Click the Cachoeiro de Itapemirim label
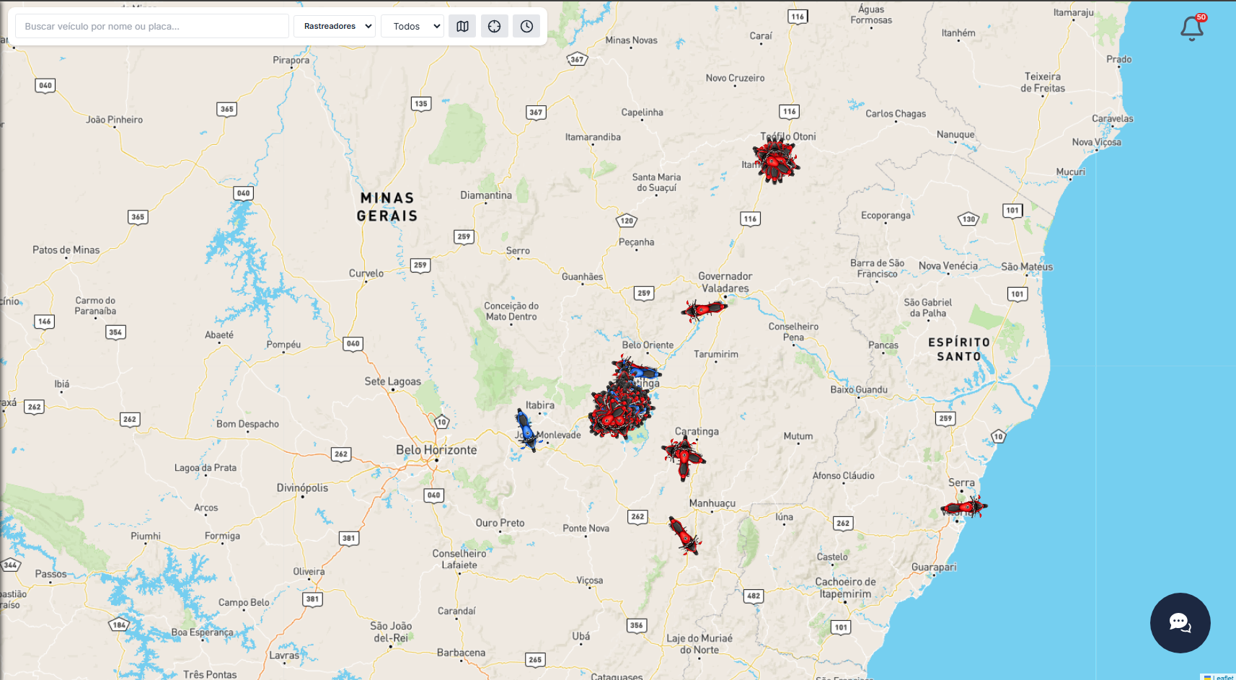 point(845,588)
